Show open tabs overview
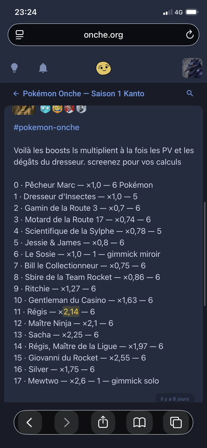 [x=176, y=422]
